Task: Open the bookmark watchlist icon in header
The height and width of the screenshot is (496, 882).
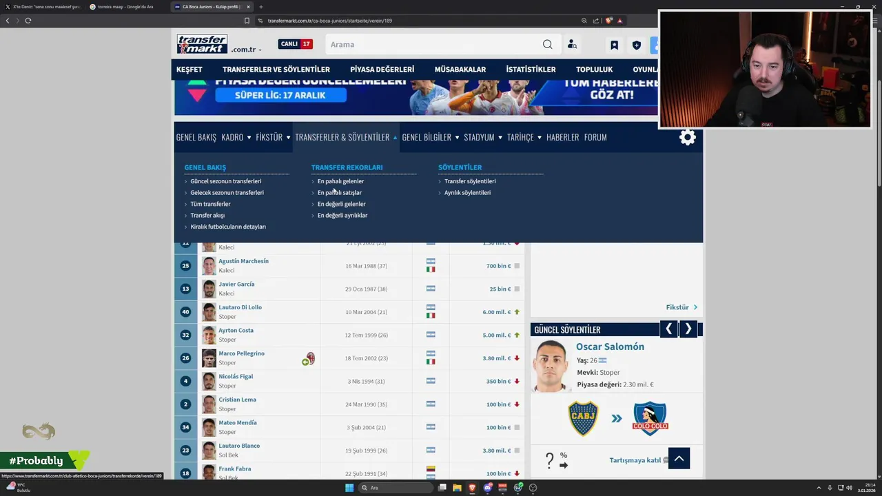Action: [614, 45]
